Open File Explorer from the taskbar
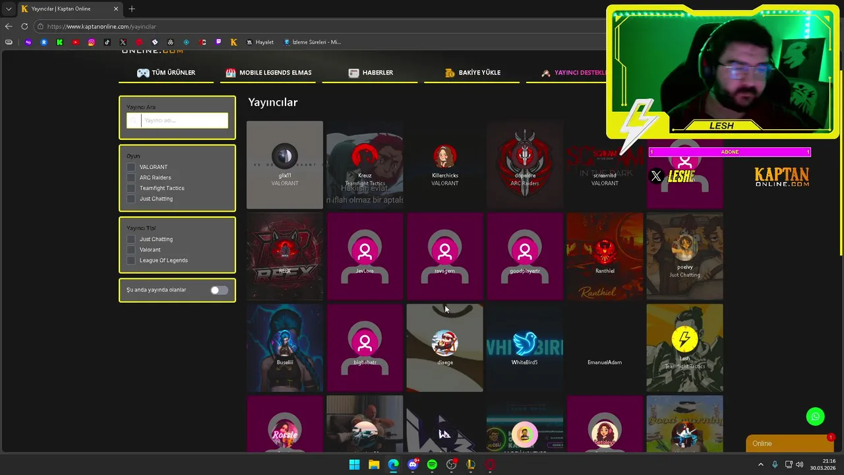Image resolution: width=844 pixels, height=475 pixels. 374,464
